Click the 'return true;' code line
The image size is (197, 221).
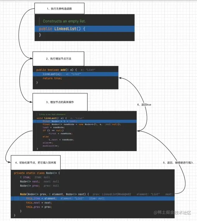(x=52, y=78)
